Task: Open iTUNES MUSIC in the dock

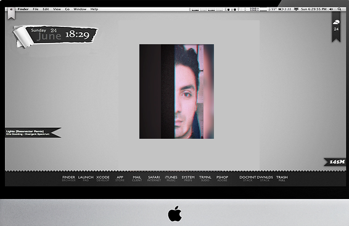Action: (171, 178)
